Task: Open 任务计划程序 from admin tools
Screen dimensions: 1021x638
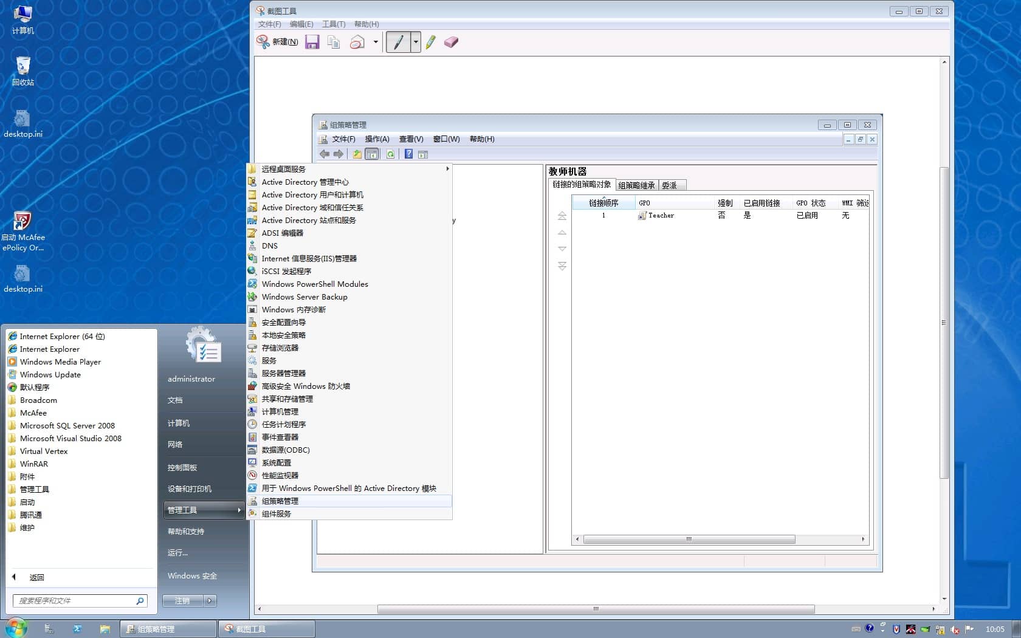Action: coord(349,424)
